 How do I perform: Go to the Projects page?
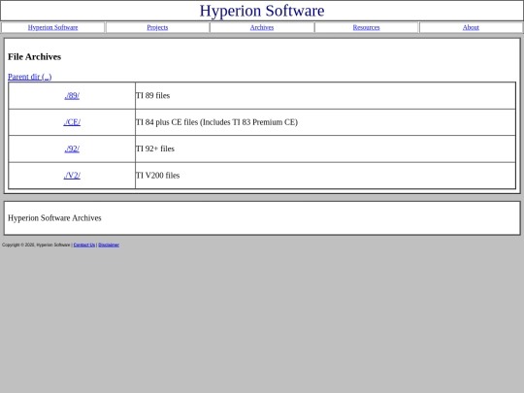(x=157, y=27)
